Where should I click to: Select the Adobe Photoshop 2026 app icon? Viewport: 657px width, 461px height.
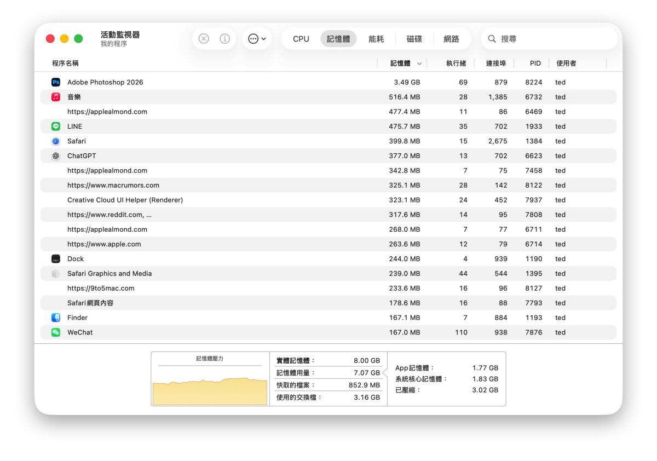coord(55,82)
